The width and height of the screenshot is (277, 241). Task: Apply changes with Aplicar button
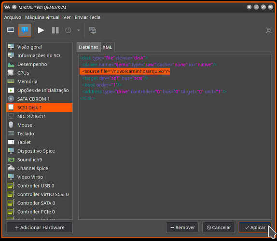tap(255, 228)
